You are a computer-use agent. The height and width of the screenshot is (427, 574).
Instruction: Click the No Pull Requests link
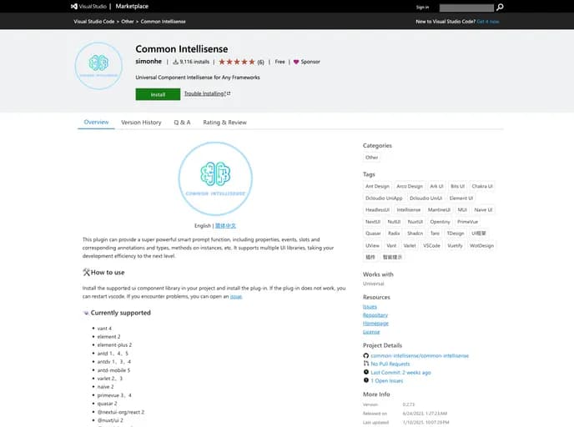point(390,364)
